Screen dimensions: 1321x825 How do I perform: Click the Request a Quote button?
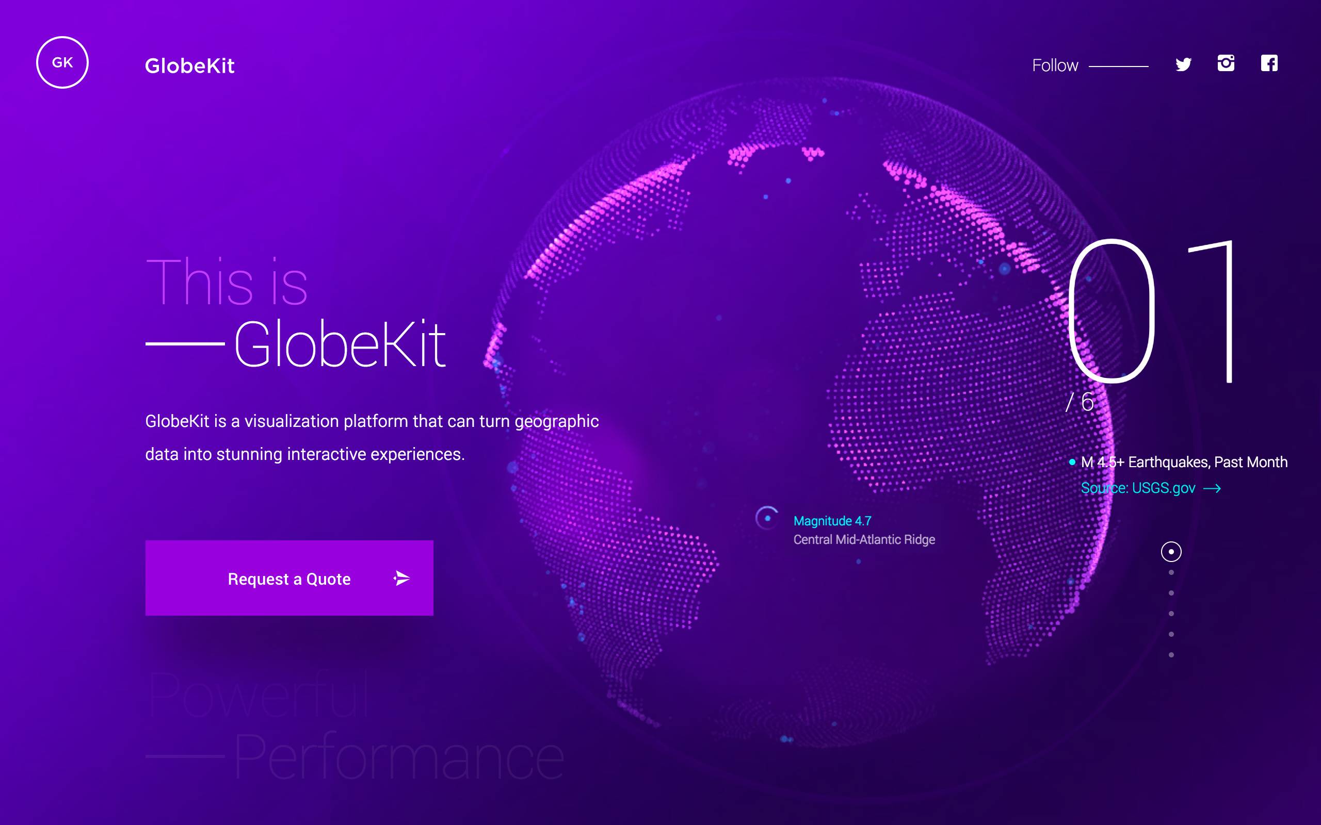(289, 578)
